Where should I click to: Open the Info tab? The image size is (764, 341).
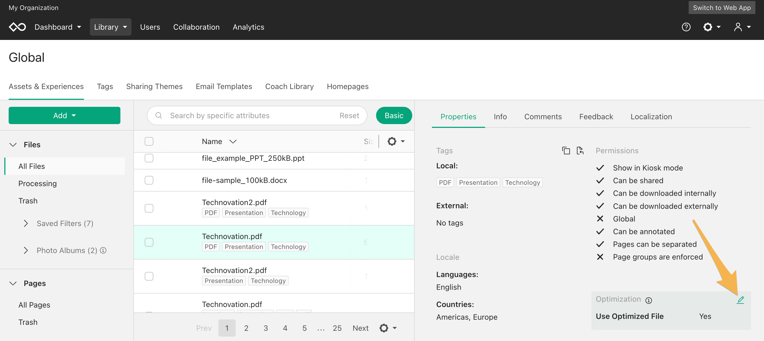point(500,117)
